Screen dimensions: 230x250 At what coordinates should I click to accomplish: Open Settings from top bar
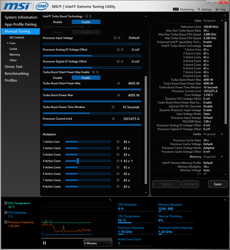coord(205,9)
